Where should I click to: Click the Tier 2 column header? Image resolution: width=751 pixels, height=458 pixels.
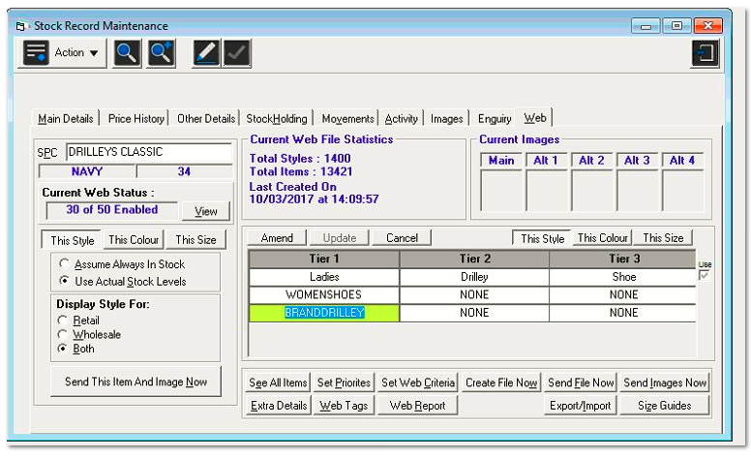(474, 259)
